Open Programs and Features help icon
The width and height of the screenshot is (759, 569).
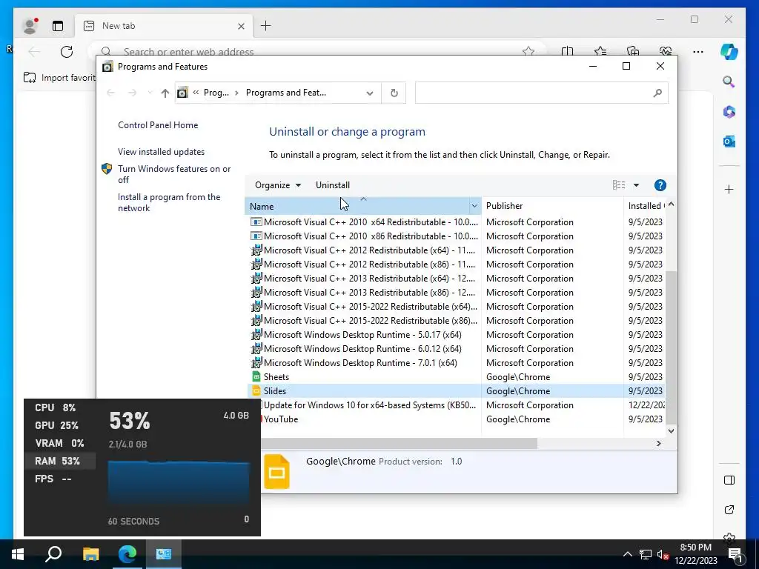[660, 184]
